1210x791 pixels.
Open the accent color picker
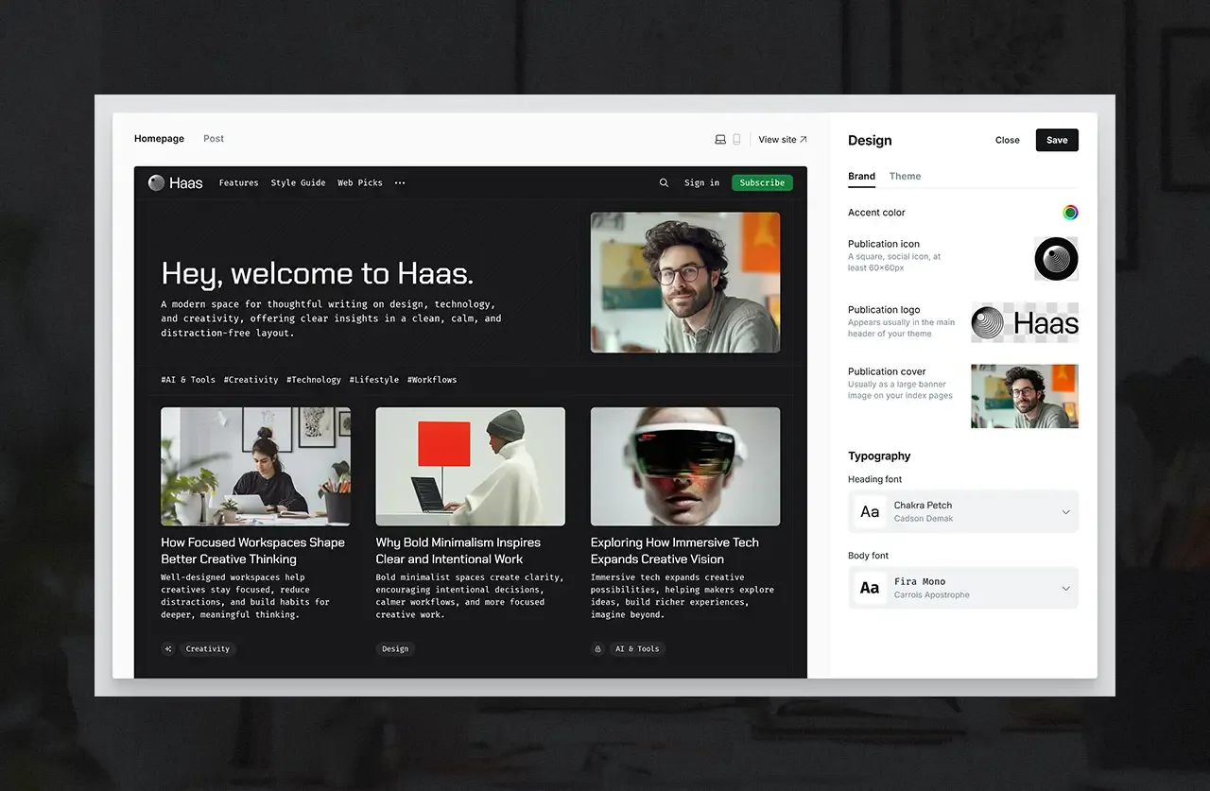[1069, 213]
